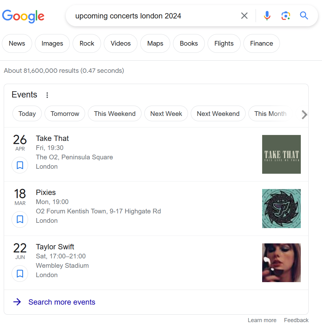322x324 pixels.
Task: Click the search magnifying glass icon
Action: (x=304, y=16)
